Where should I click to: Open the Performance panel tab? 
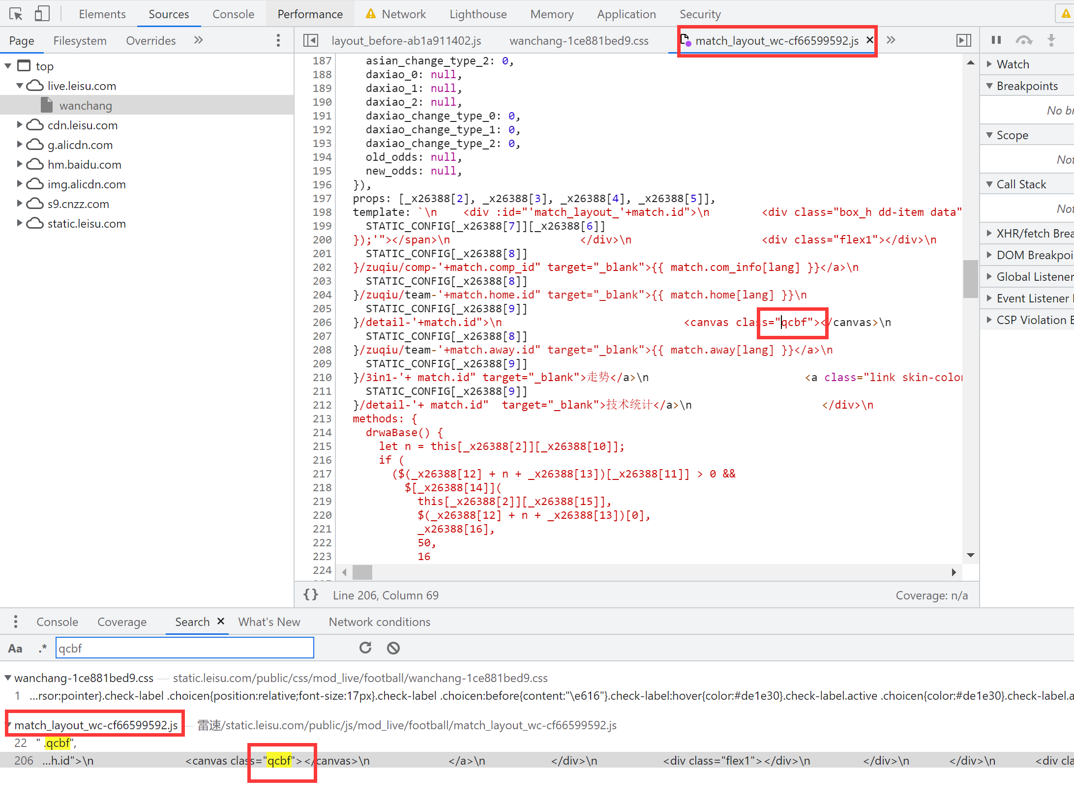310,14
